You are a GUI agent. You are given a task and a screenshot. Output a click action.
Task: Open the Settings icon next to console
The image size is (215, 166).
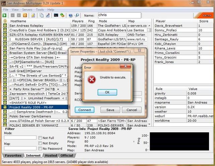pos(62,15)
